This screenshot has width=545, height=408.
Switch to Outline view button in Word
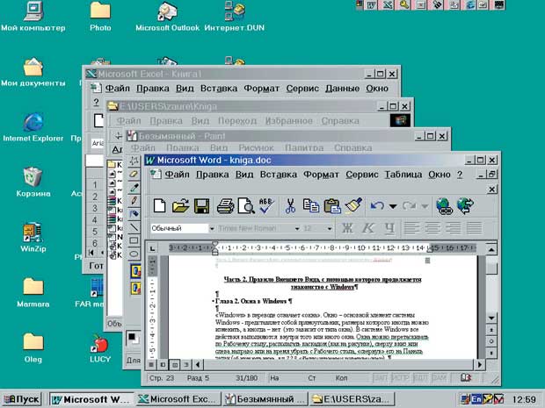pyautogui.click(x=186, y=365)
